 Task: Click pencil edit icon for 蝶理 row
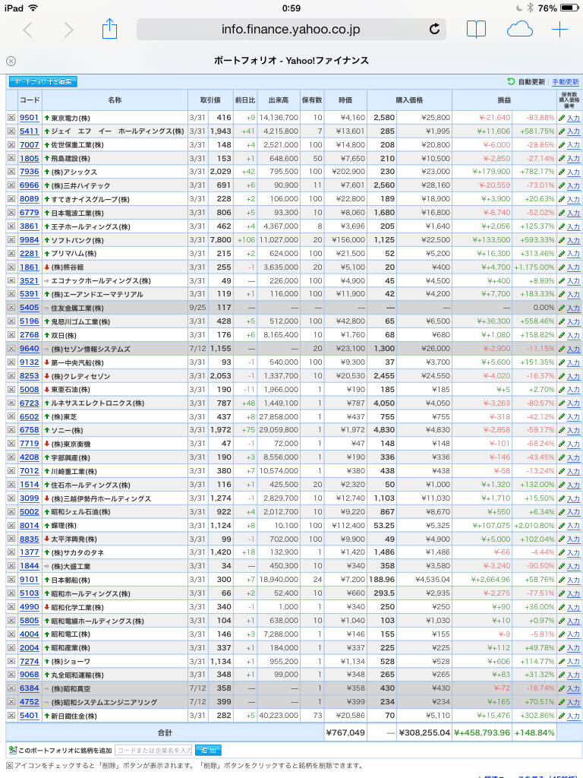click(x=562, y=526)
